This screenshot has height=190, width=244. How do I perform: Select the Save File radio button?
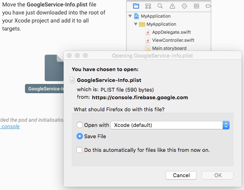pyautogui.click(x=79, y=136)
